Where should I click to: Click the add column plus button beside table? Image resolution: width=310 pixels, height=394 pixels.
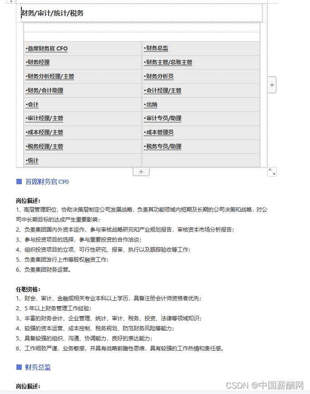coord(272,85)
